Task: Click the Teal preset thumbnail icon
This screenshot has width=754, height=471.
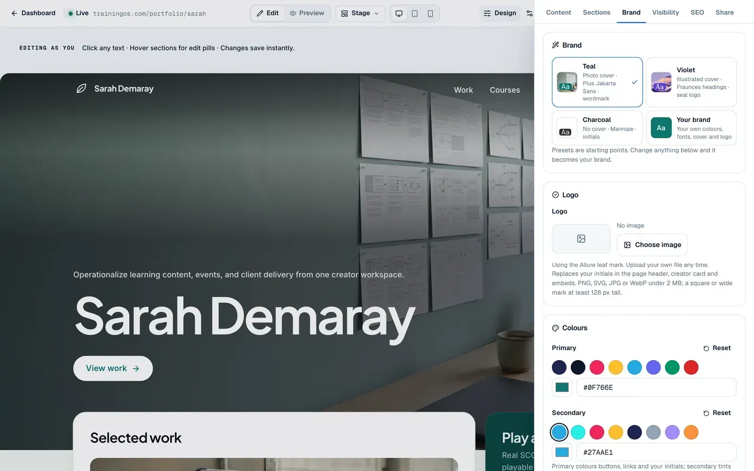Action: tap(567, 82)
